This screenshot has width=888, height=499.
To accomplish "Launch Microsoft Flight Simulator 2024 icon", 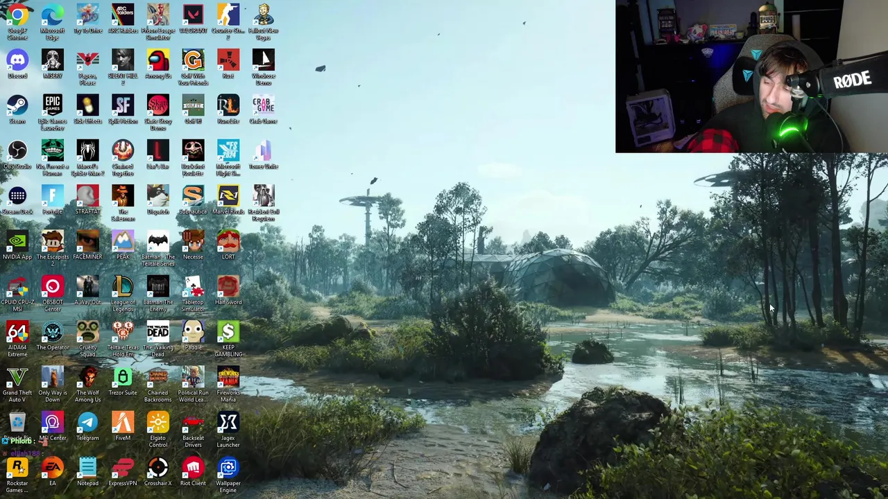I will click(228, 158).
